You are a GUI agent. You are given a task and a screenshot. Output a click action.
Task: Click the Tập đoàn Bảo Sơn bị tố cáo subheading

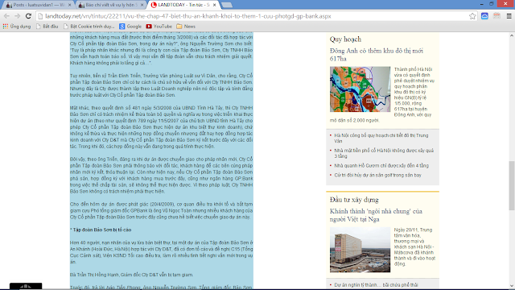(x=101, y=230)
